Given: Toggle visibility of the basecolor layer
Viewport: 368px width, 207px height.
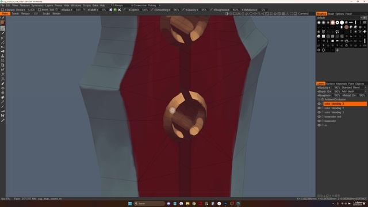Looking at the screenshot, I should pos(319,121).
